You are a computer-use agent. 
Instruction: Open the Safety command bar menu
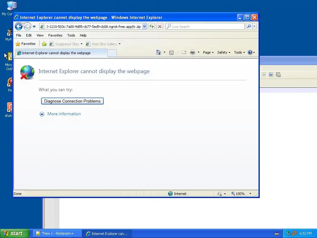click(x=224, y=52)
